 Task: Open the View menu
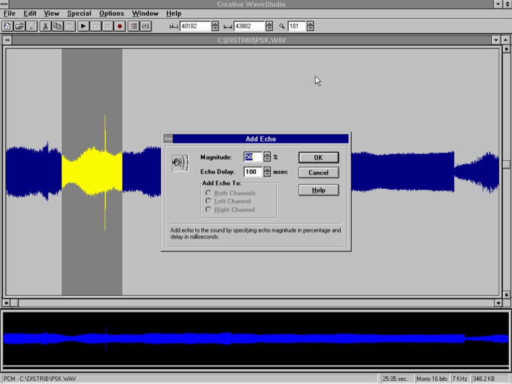point(52,13)
